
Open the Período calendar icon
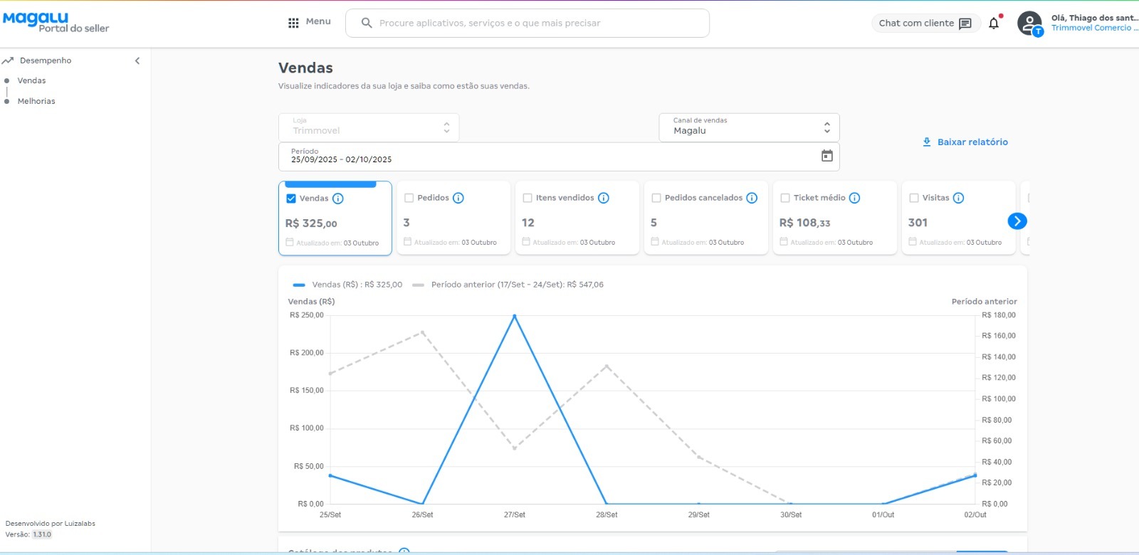(827, 156)
